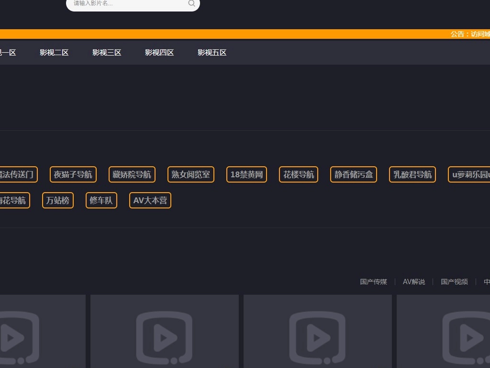
Task: Choose the 国产视频 category link
Action: coord(454,282)
